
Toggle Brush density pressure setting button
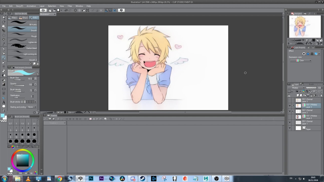coord(35,90)
